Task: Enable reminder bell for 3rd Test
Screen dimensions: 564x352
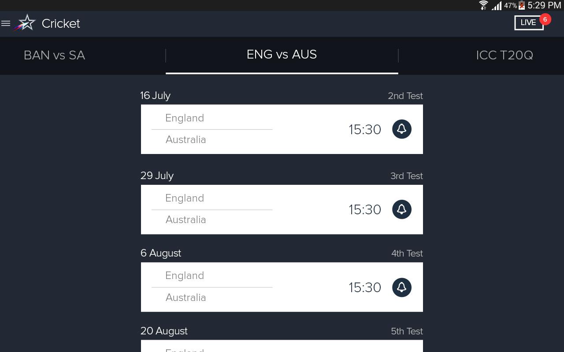Action: (401, 209)
